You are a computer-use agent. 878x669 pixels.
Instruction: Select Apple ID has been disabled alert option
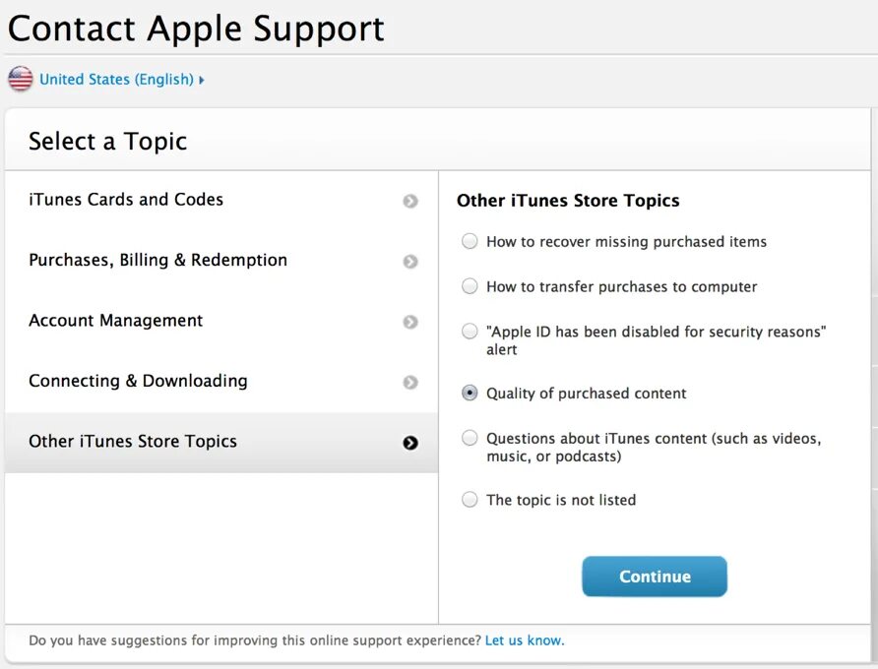470,331
